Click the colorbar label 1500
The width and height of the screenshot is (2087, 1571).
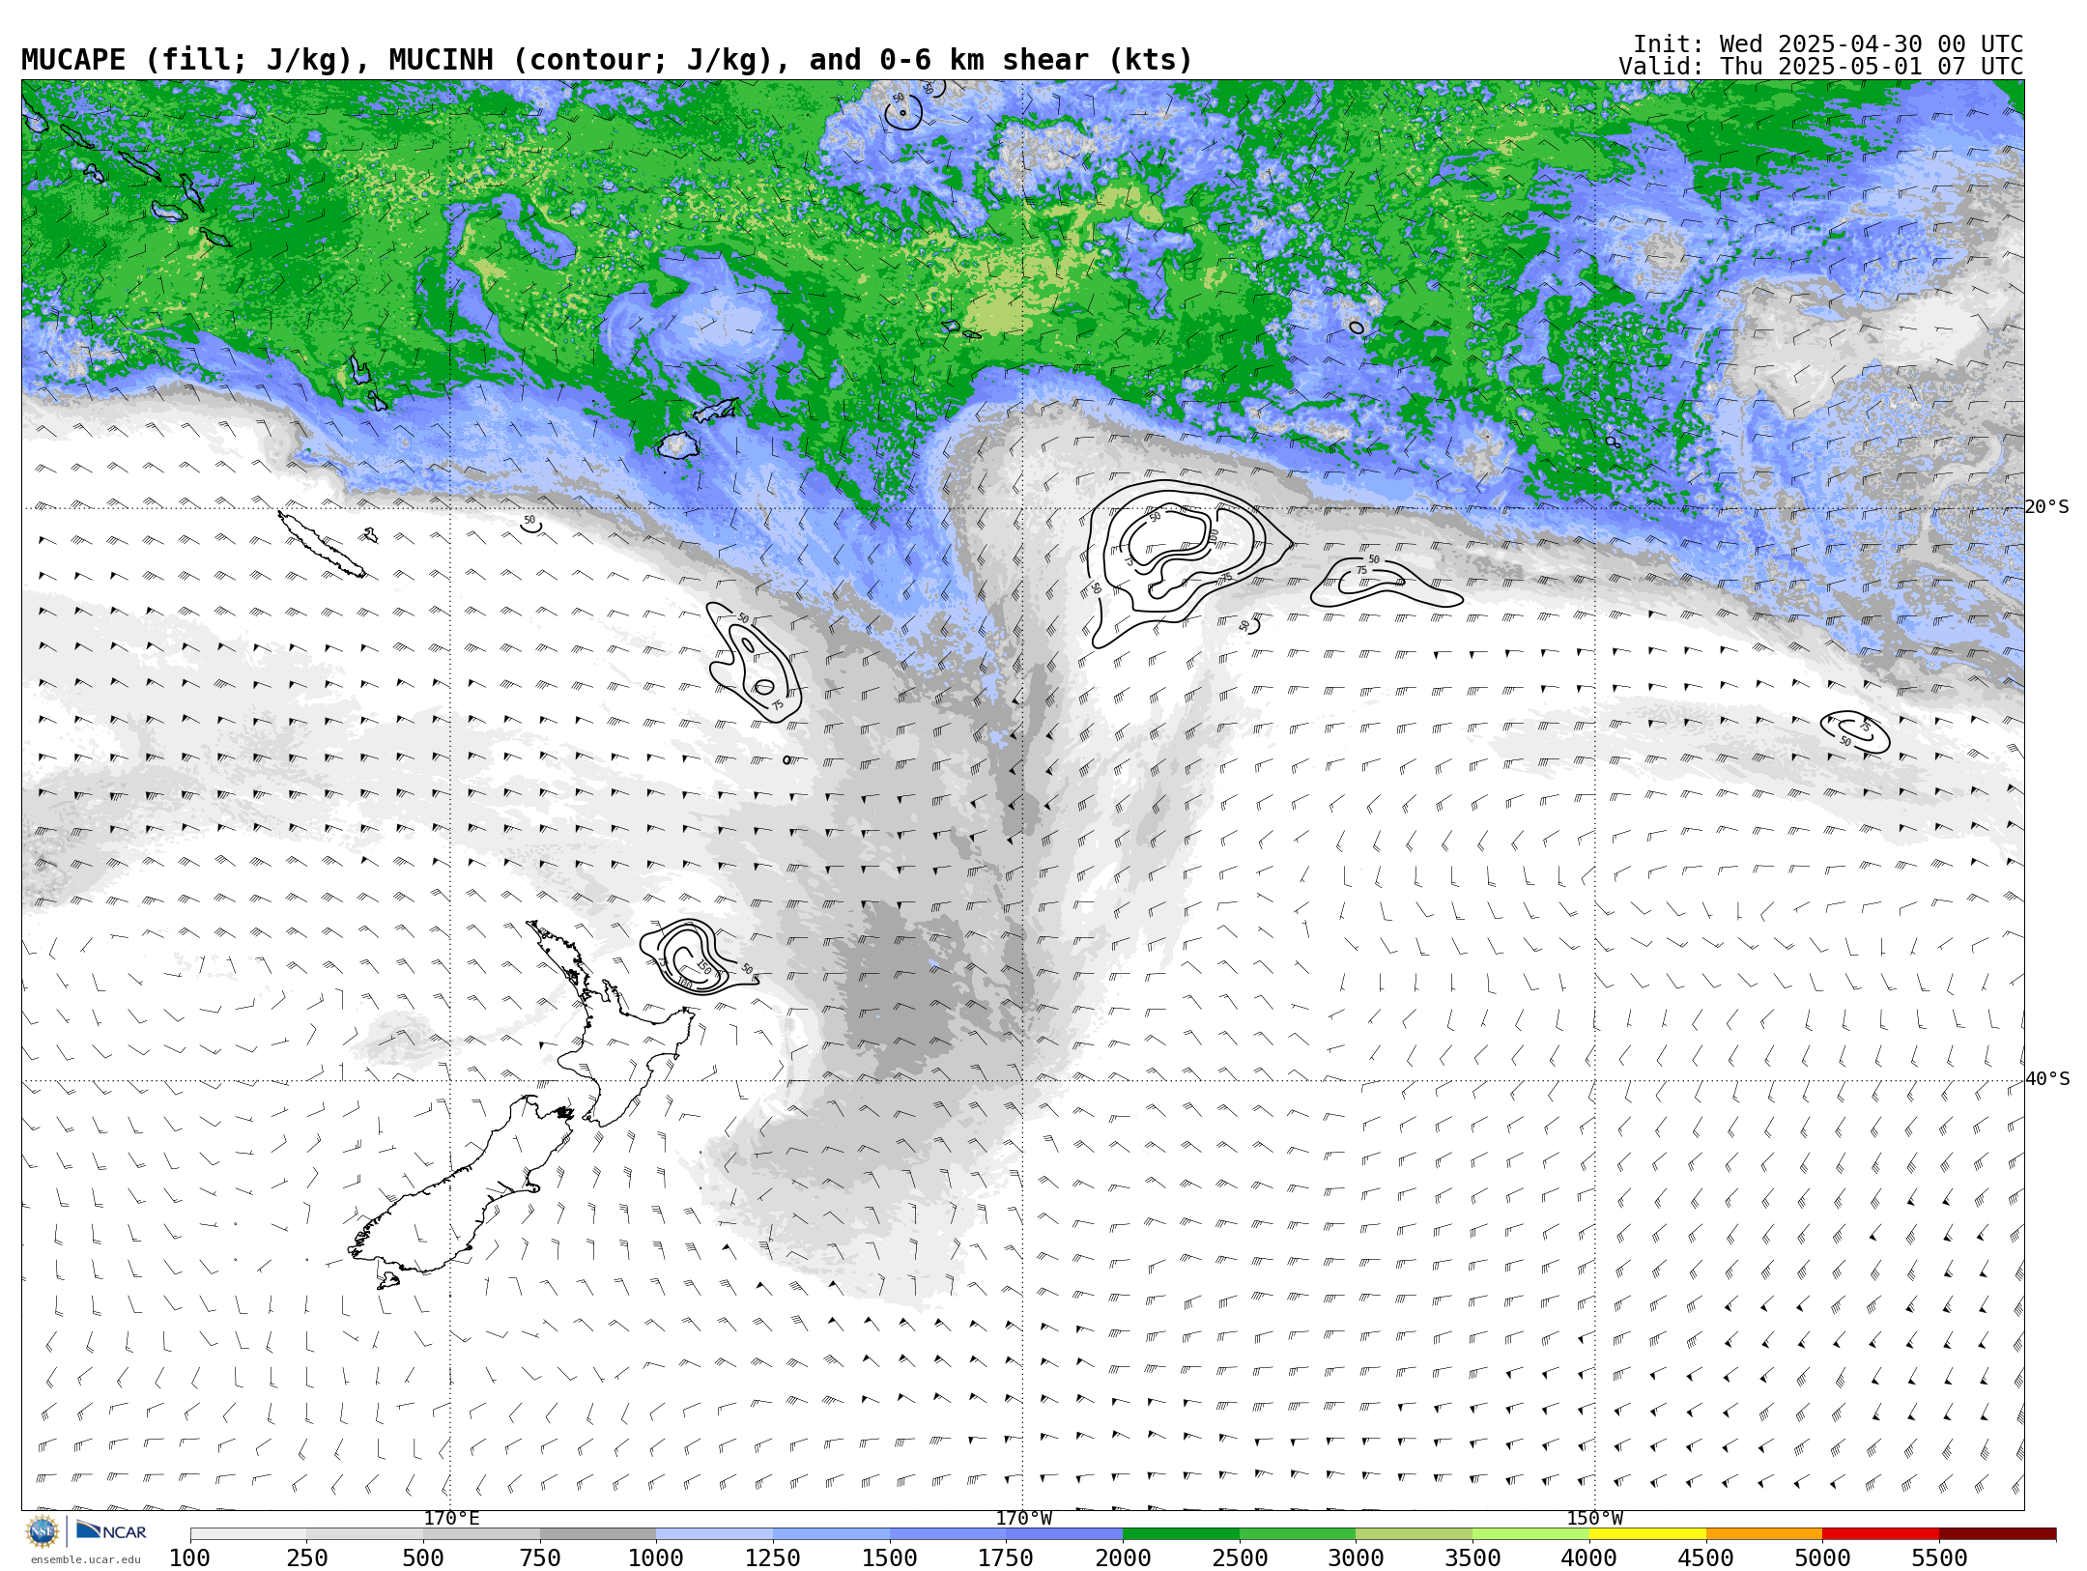(x=890, y=1558)
